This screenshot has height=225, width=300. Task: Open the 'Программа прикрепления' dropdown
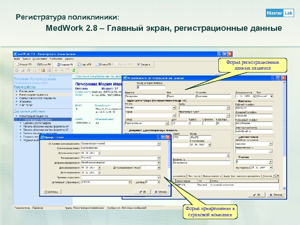[x=159, y=162]
